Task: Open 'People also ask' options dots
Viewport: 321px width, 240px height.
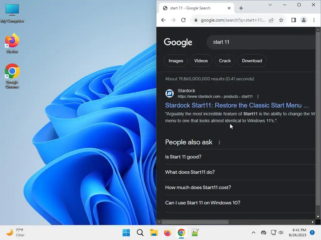Action: point(219,142)
